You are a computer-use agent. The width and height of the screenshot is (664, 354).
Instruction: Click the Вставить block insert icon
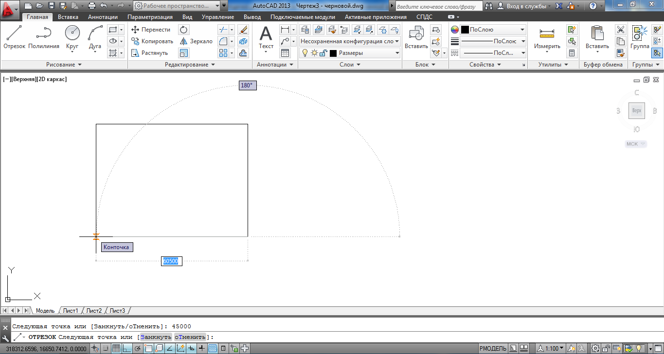[x=416, y=38]
